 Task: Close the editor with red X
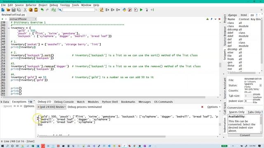click(x=219, y=19)
